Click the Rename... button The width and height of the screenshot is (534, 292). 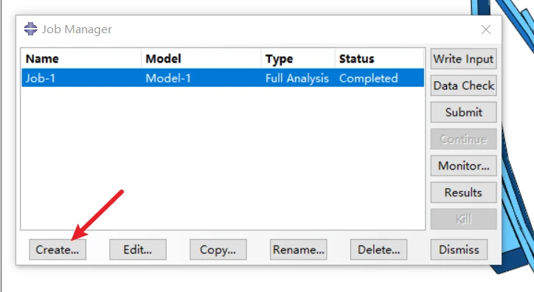point(298,249)
